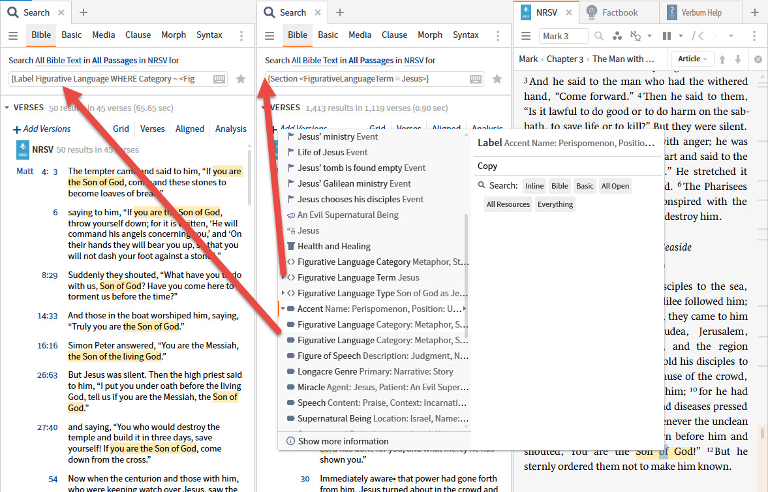Viewport: 768px width, 492px height.
Task: Switch to Basic search in left panel
Action: pyautogui.click(x=72, y=35)
